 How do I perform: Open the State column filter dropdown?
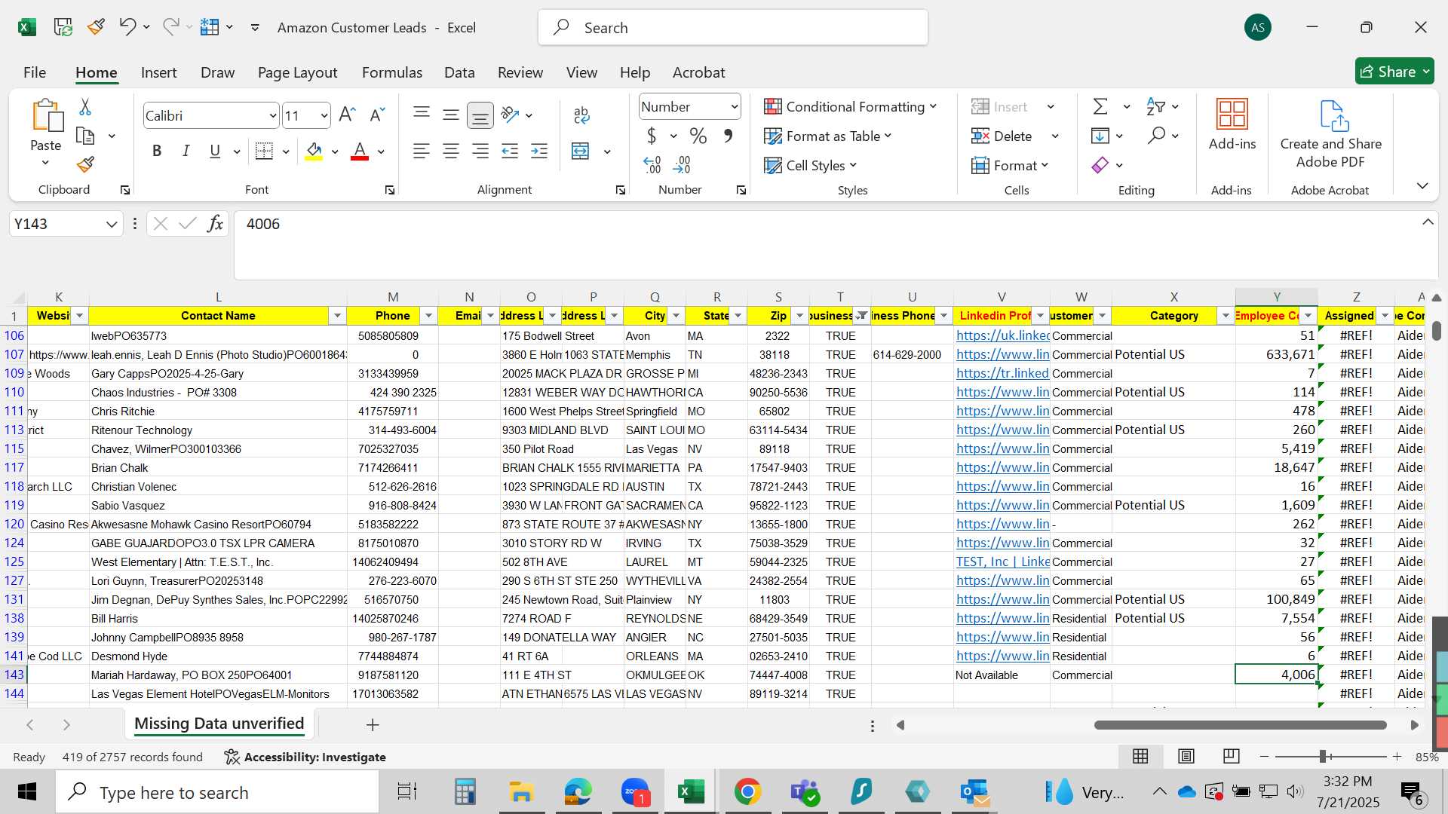pyautogui.click(x=738, y=316)
